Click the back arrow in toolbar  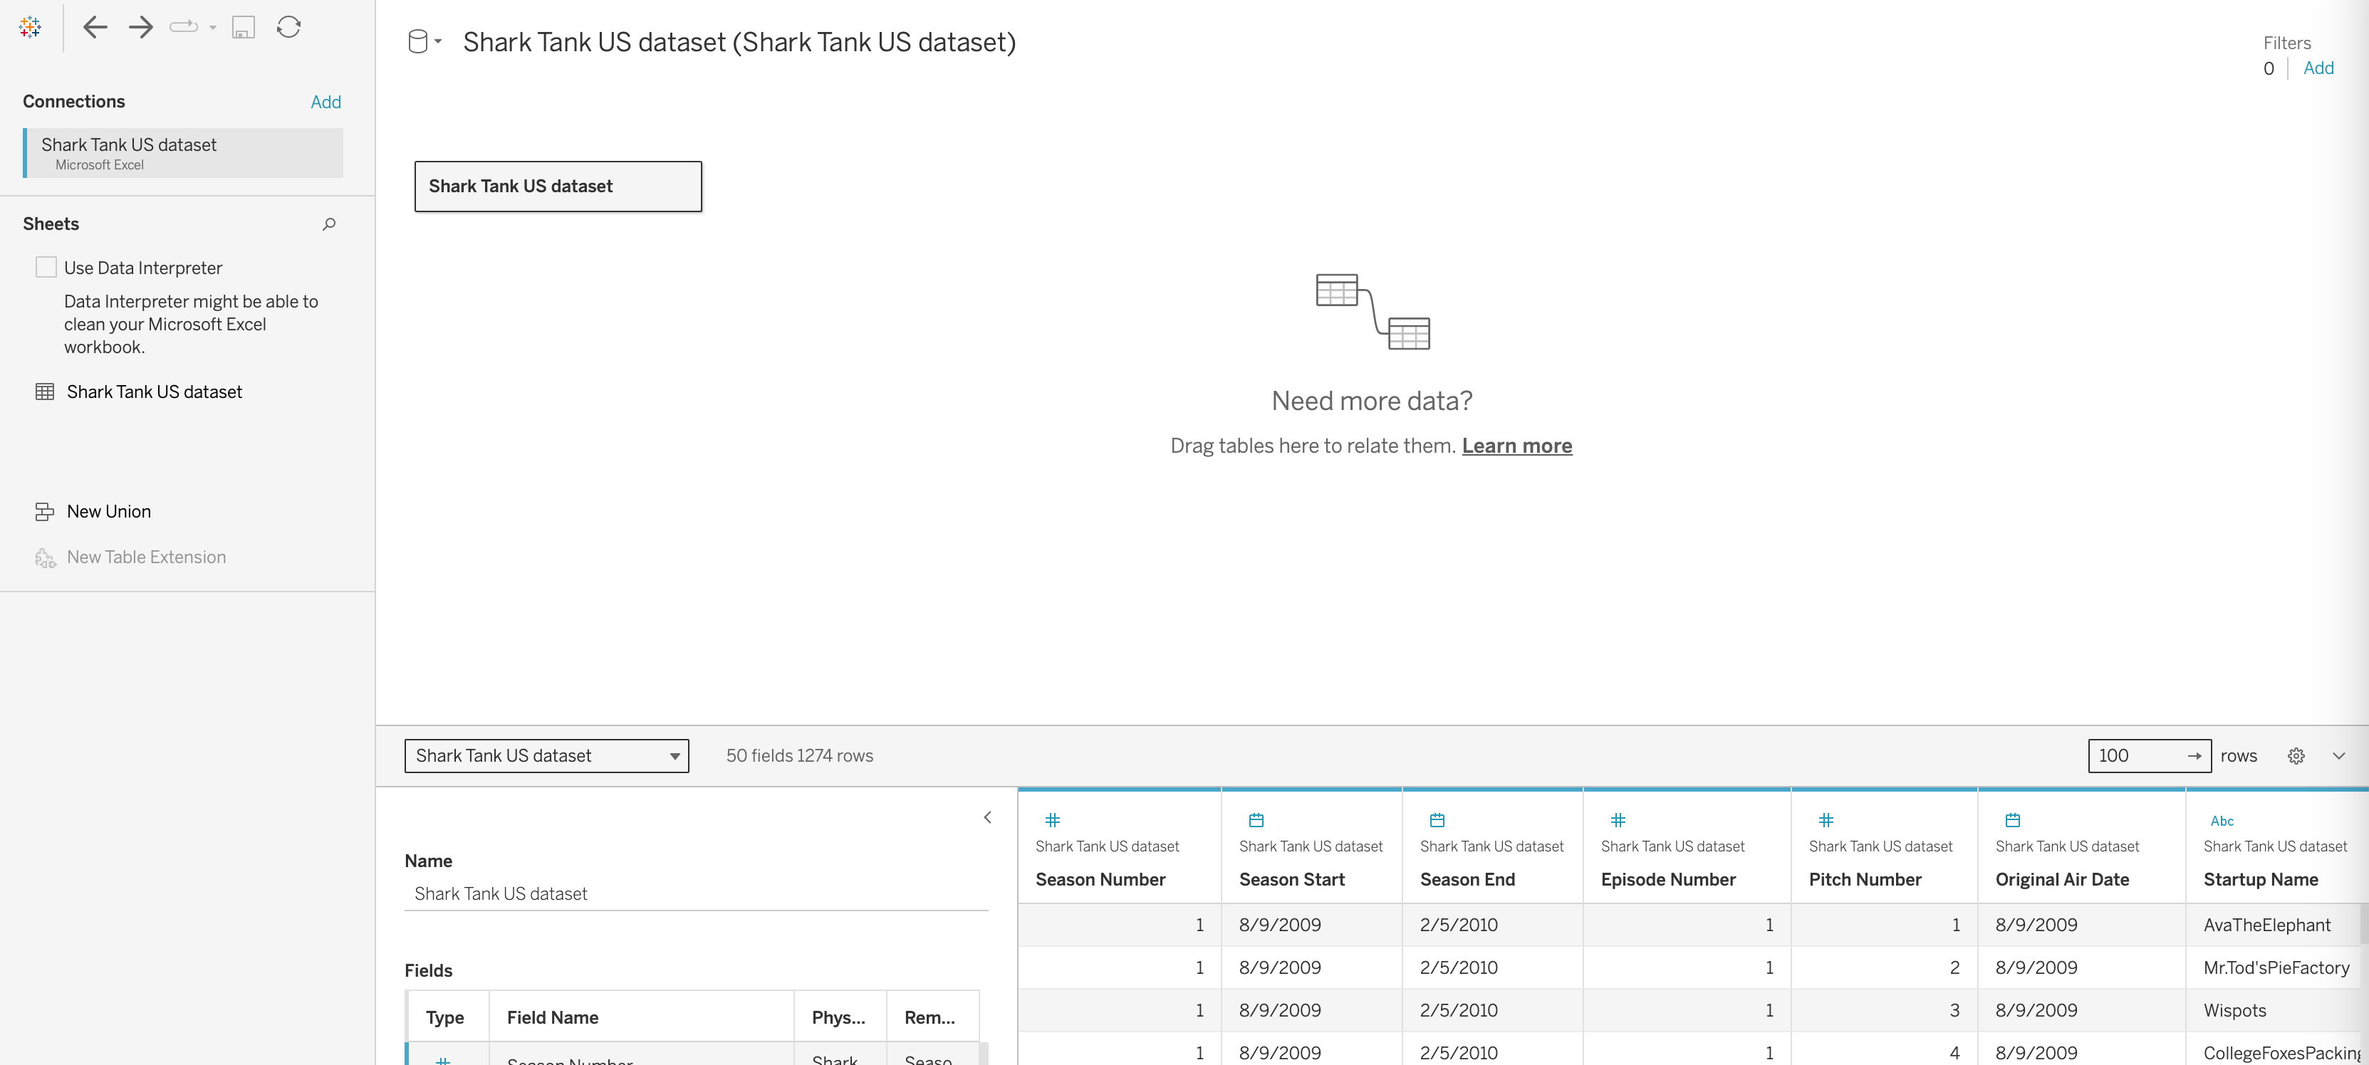coord(95,28)
